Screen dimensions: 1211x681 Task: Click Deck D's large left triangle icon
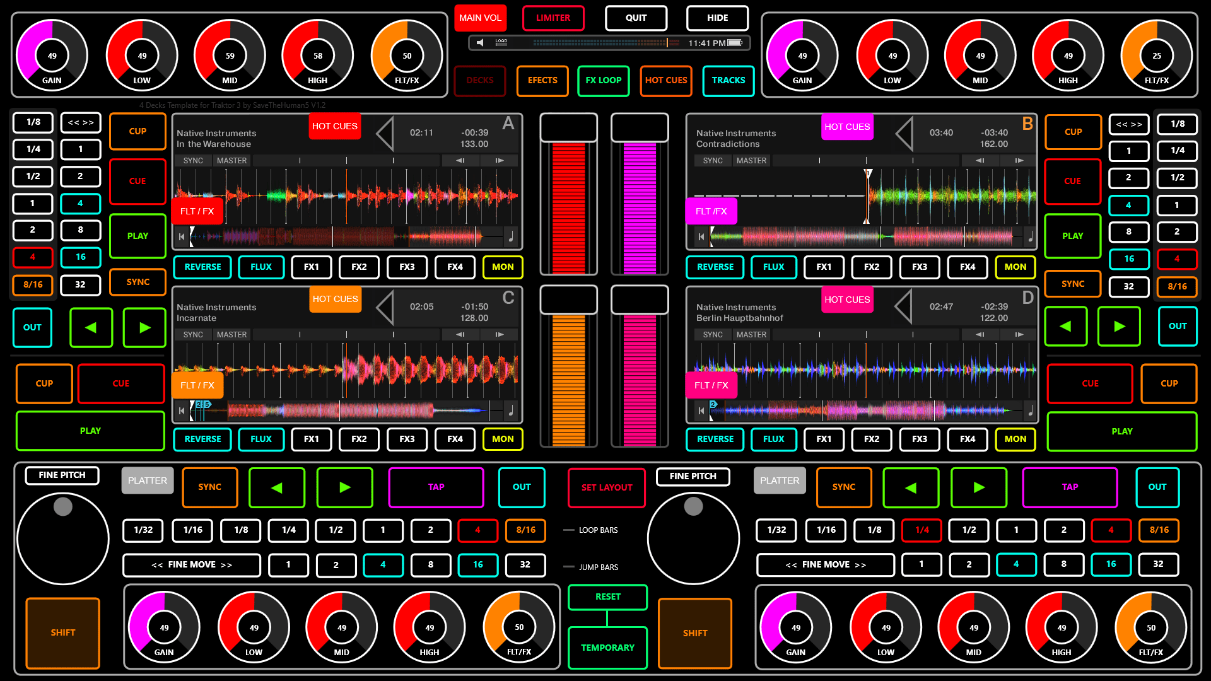[x=904, y=307]
